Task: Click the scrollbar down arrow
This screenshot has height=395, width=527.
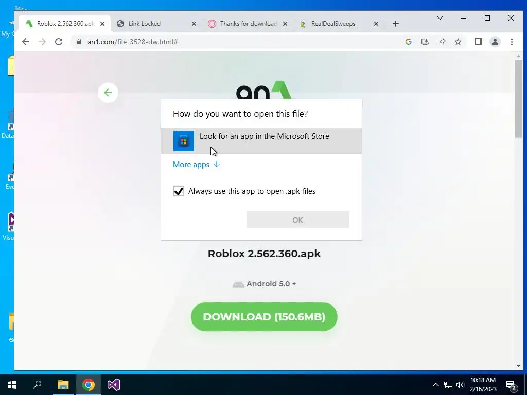Action: [x=518, y=366]
